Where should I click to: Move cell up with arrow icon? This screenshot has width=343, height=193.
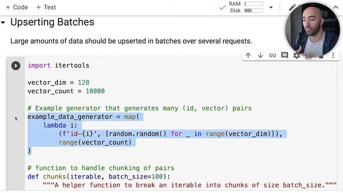pyautogui.click(x=248, y=55)
